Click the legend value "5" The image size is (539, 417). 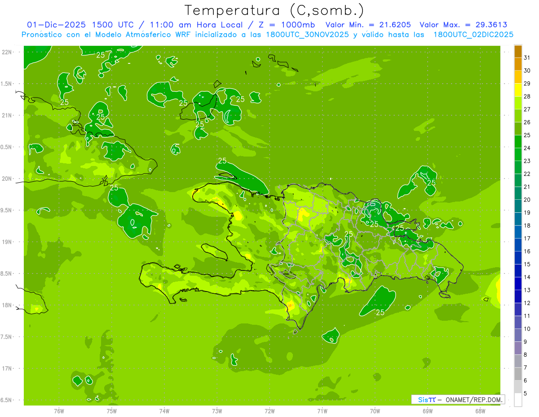(525, 393)
